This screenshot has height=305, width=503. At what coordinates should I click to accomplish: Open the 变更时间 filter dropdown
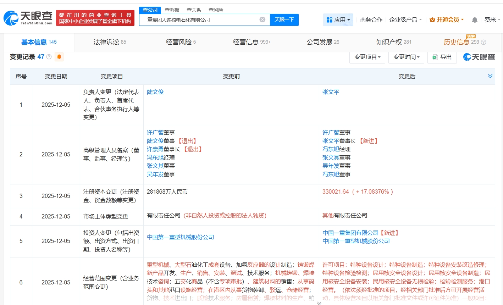pyautogui.click(x=406, y=57)
